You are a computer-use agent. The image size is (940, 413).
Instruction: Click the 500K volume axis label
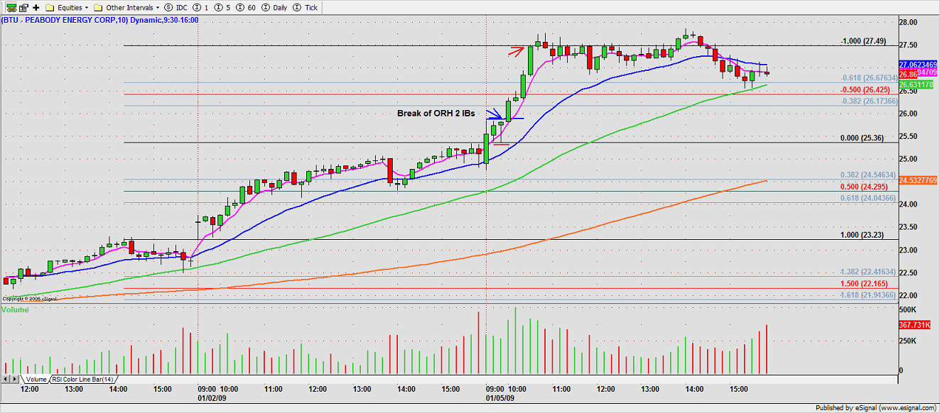(907, 310)
